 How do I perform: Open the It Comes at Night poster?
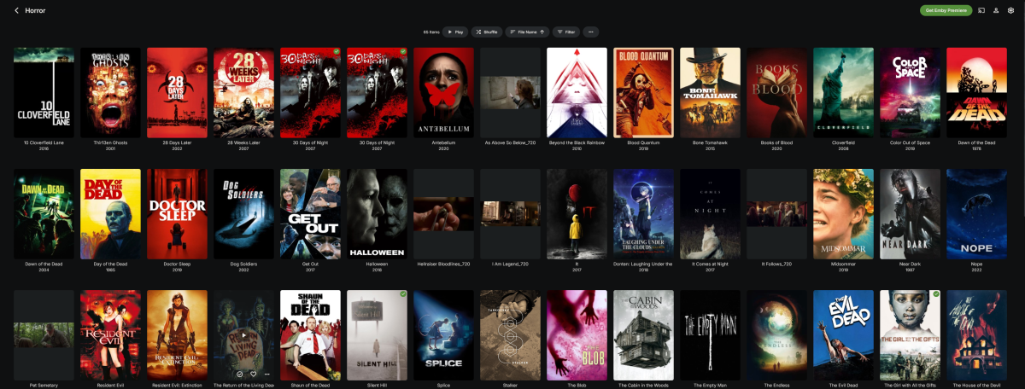710,213
